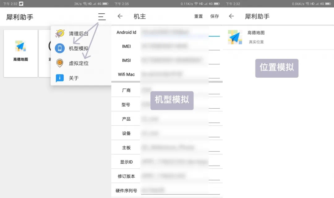The image size is (334, 198).
Task: Tap the info icon for 关于
Action: point(60,78)
